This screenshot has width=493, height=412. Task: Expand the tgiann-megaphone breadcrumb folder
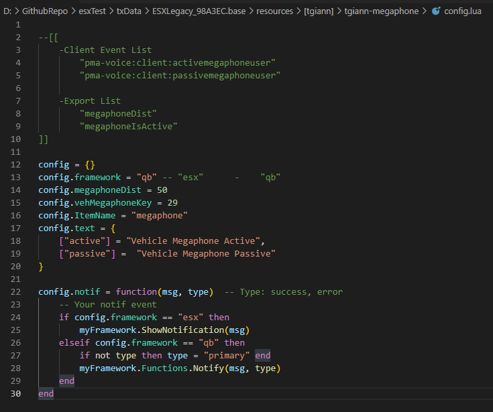coord(381,11)
